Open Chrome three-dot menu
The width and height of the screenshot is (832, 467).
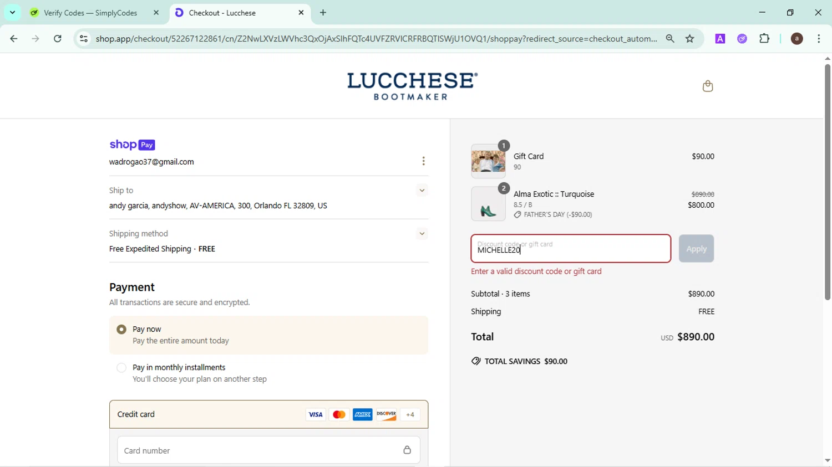[x=819, y=39]
